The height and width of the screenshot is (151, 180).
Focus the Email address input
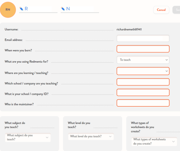coord(143,39)
